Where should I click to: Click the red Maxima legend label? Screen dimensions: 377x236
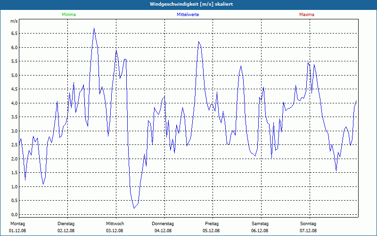(x=307, y=15)
